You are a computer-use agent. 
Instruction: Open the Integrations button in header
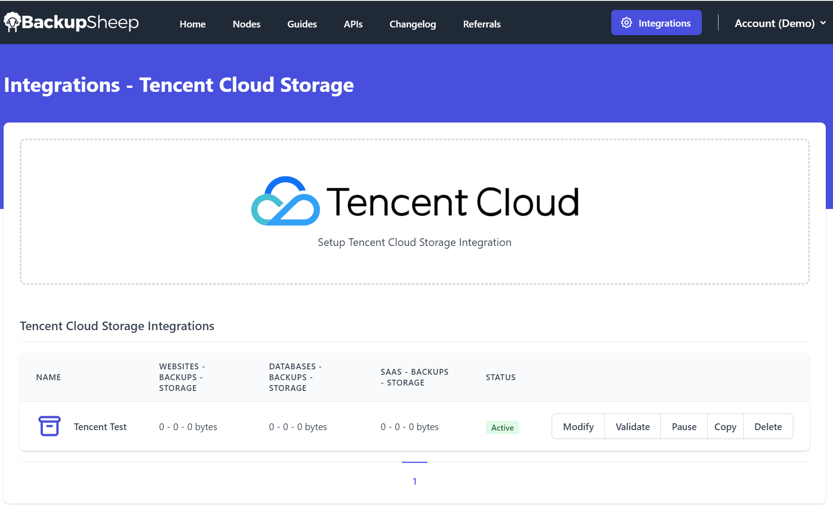656,23
